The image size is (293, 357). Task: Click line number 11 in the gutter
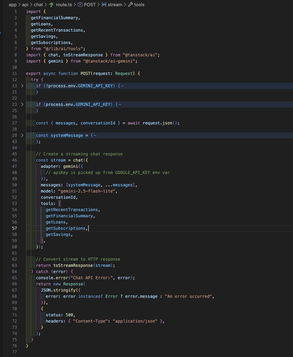pos(14,73)
